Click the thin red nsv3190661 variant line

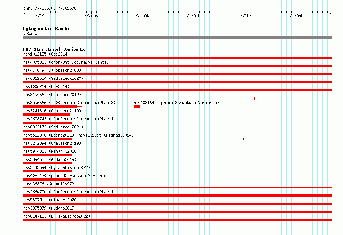coord(139,98)
